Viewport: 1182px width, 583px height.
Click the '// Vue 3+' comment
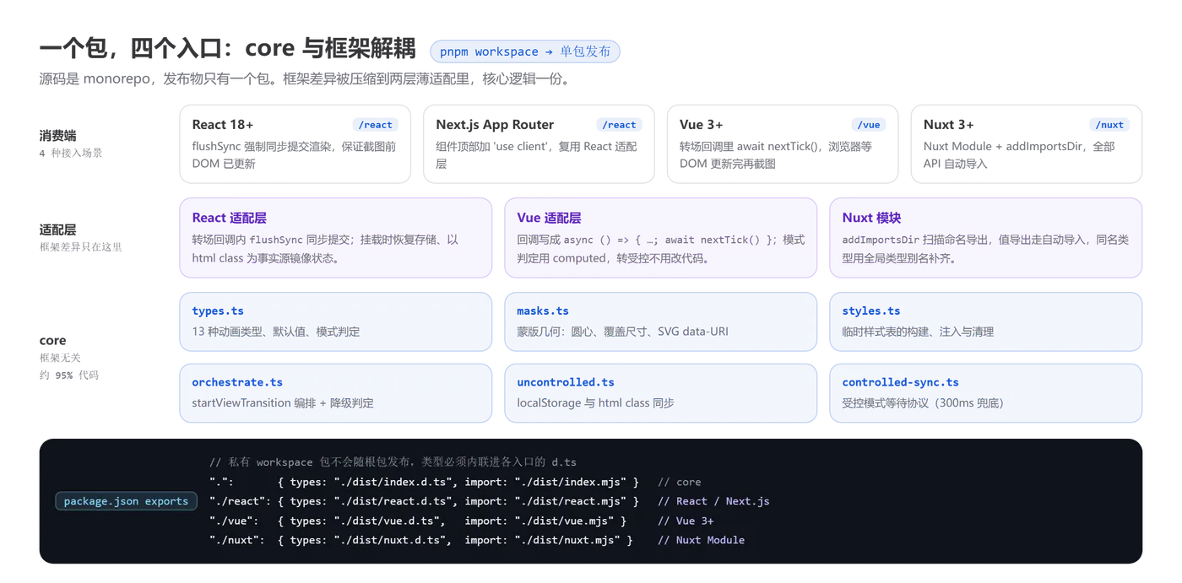click(686, 521)
